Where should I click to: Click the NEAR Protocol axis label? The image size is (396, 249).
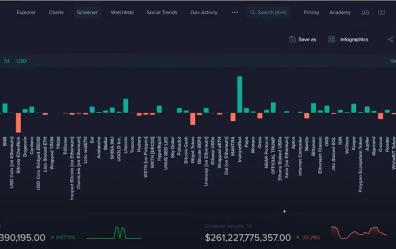click(x=266, y=153)
